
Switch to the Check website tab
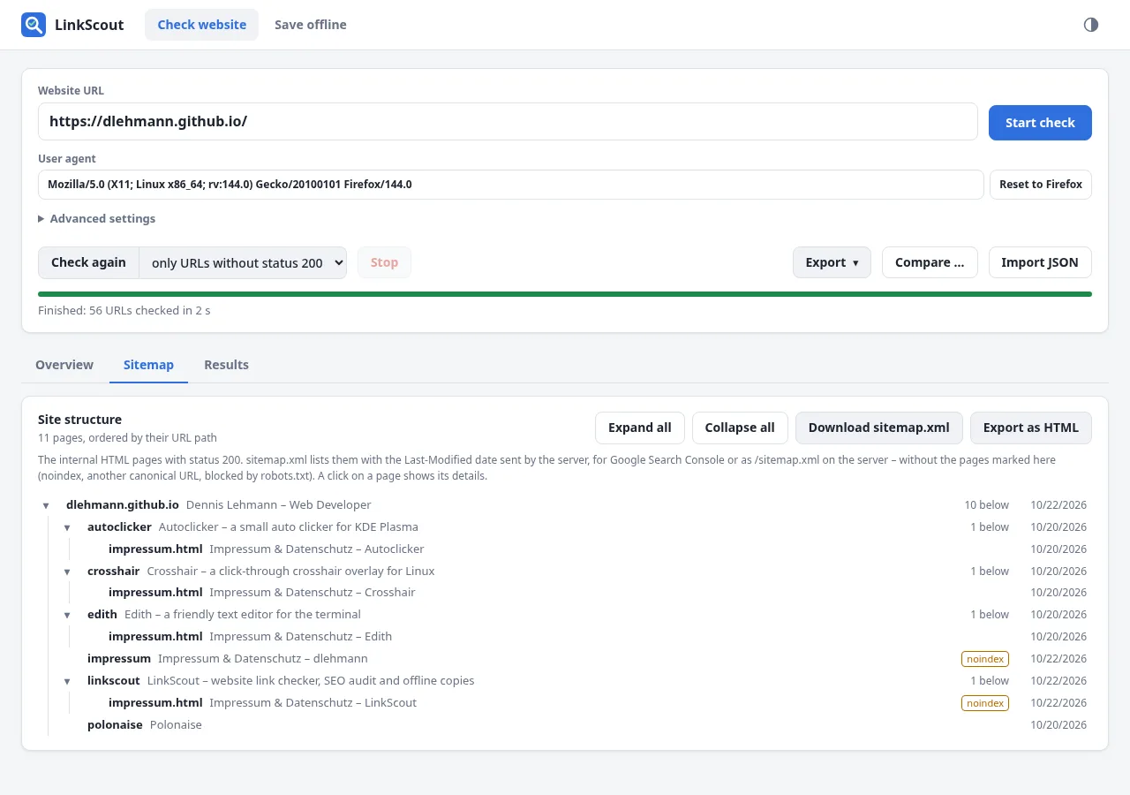pyautogui.click(x=202, y=25)
